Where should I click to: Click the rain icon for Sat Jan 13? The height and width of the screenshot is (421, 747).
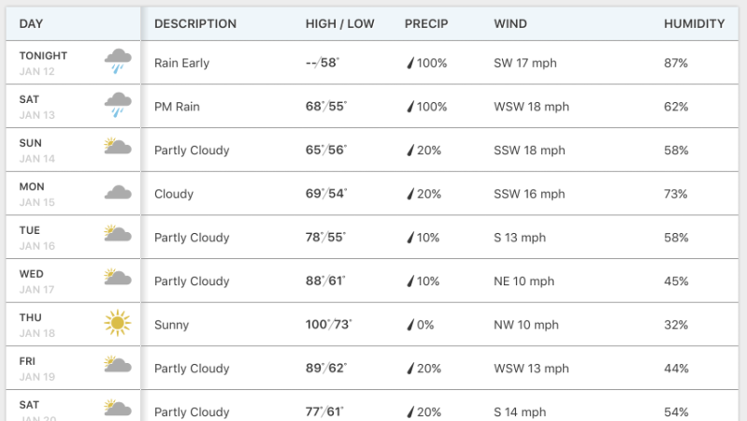pos(118,105)
